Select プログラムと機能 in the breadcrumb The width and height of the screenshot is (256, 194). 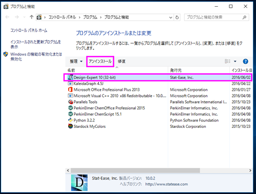click(x=117, y=17)
